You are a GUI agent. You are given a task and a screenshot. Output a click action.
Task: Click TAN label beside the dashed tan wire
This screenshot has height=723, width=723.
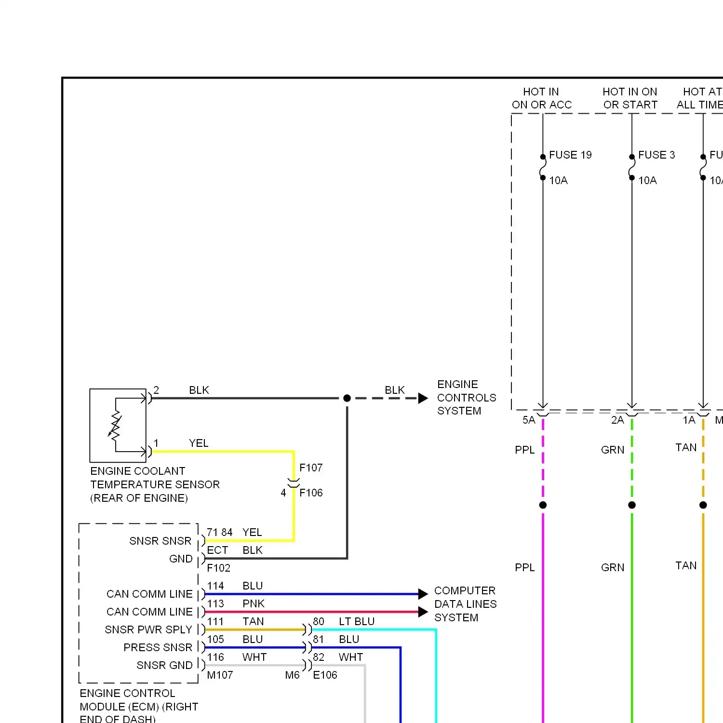(686, 447)
